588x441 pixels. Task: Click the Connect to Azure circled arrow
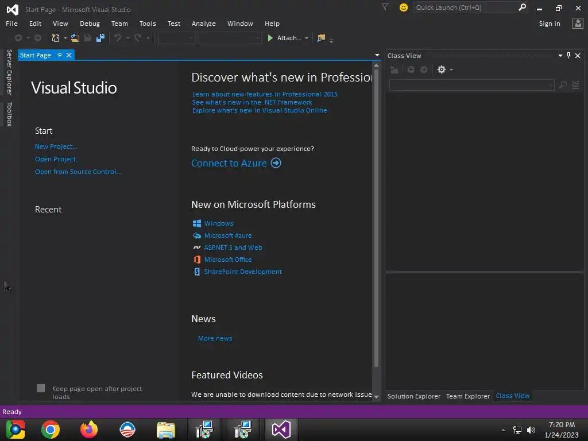[276, 163]
